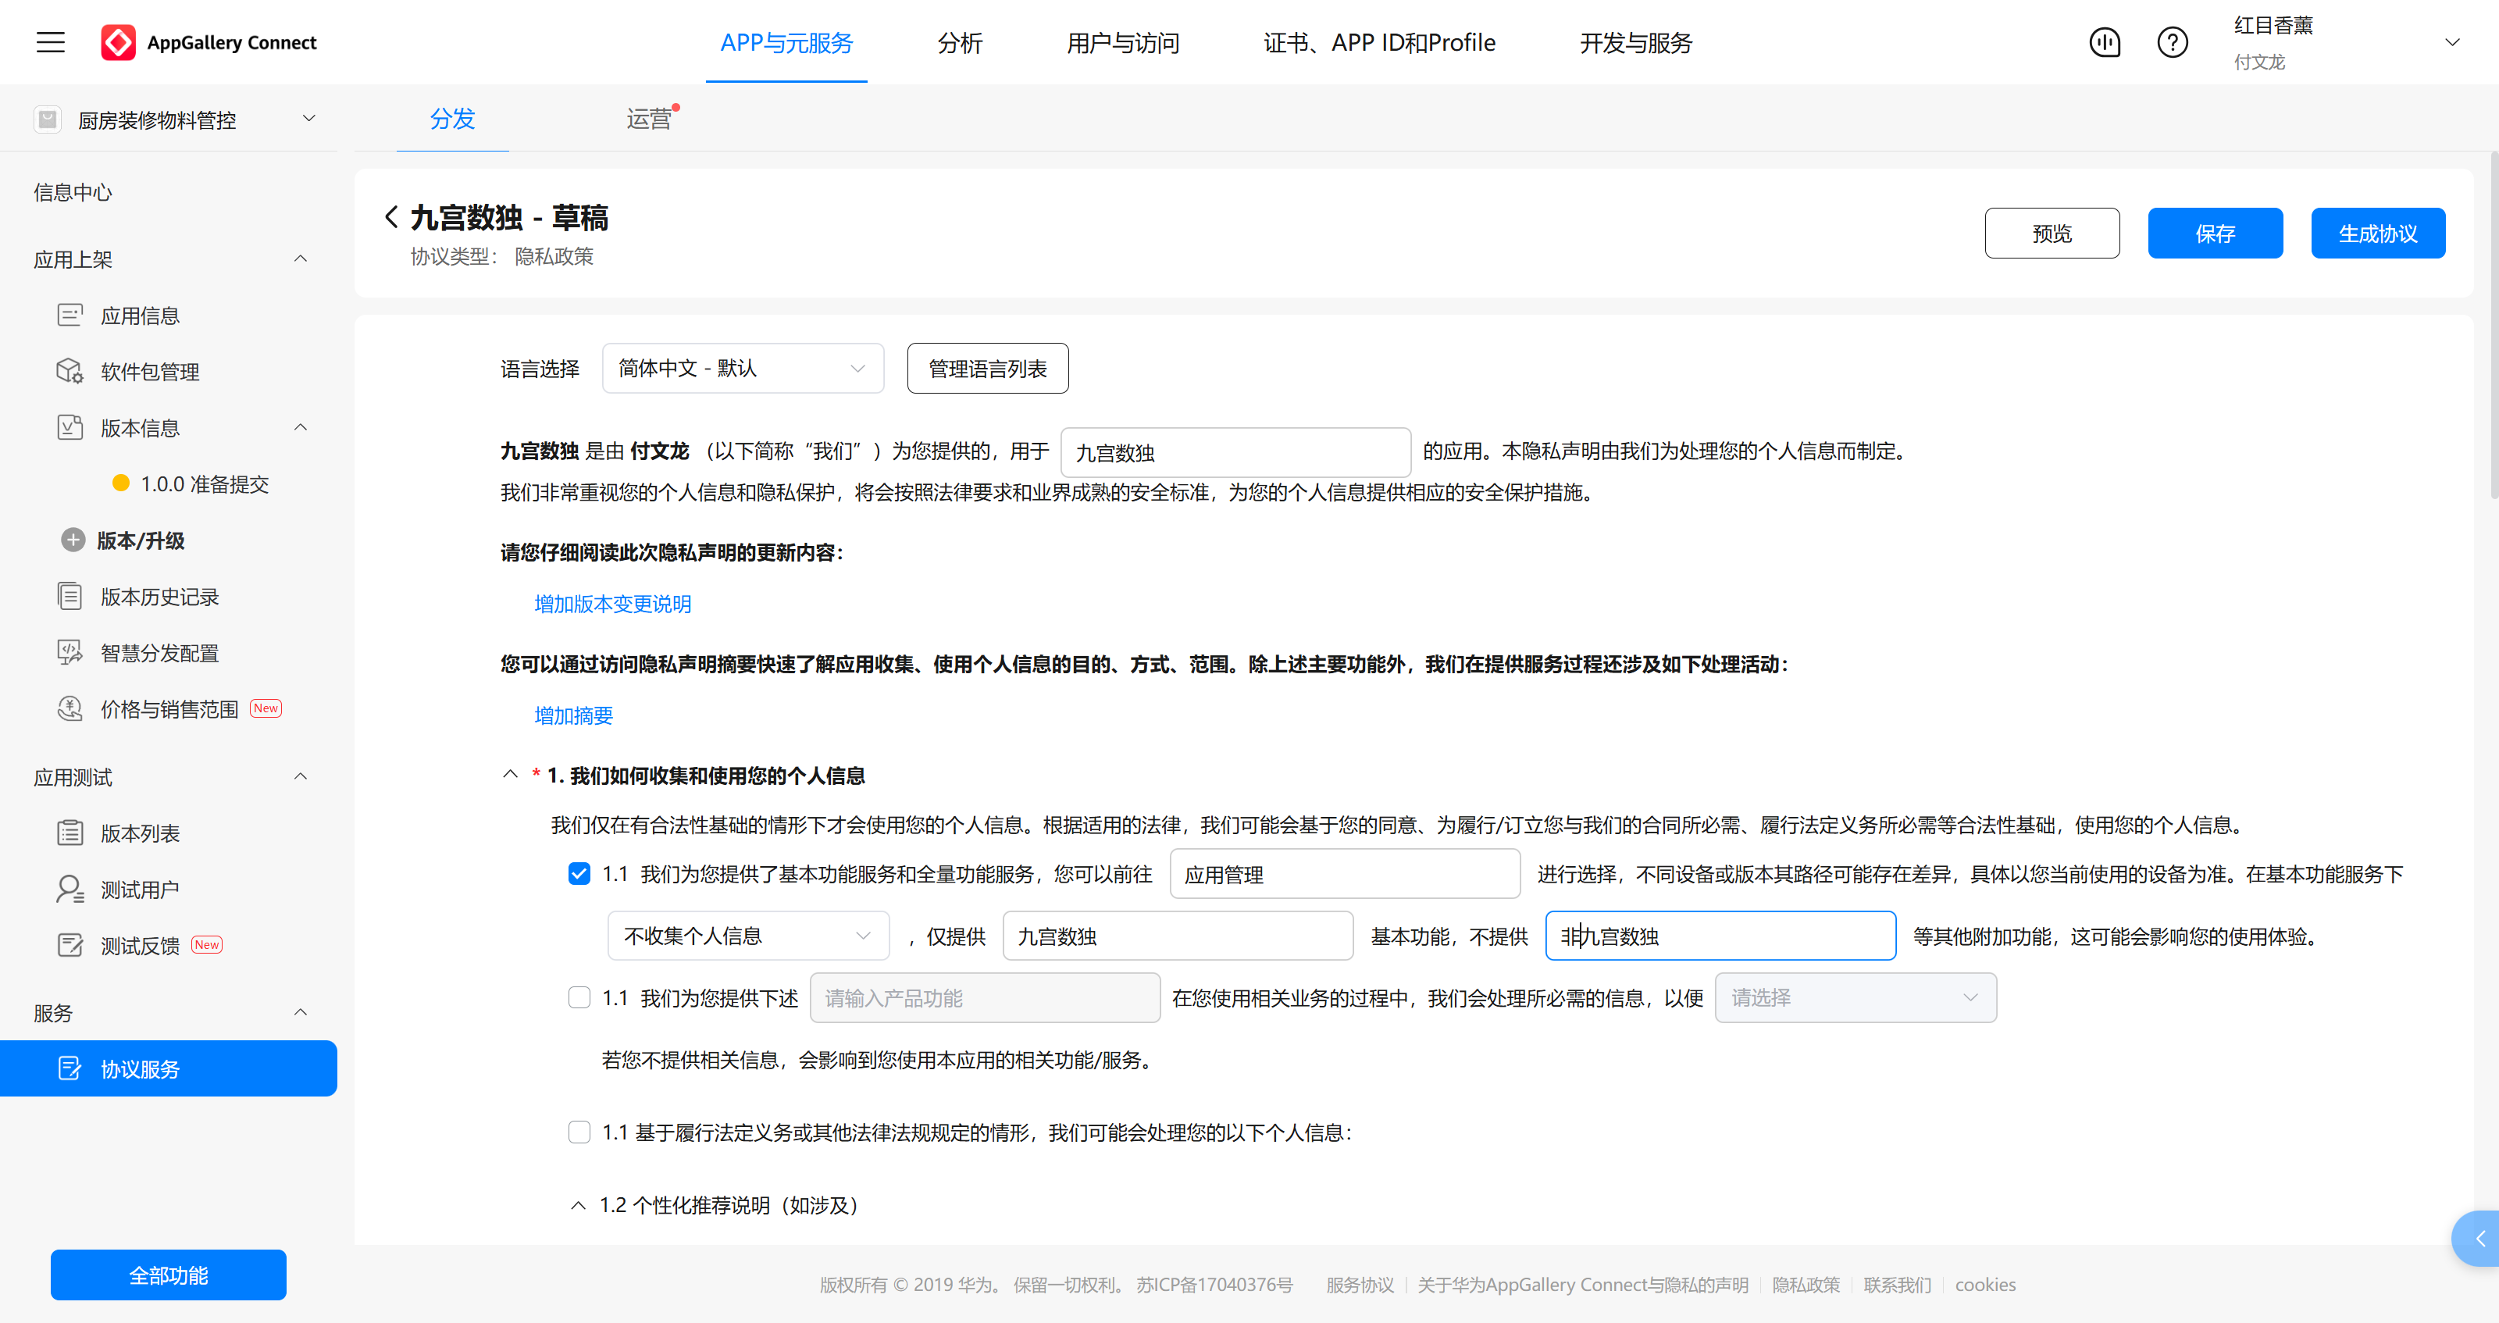Open the 服务协议 footer link

coord(1360,1284)
